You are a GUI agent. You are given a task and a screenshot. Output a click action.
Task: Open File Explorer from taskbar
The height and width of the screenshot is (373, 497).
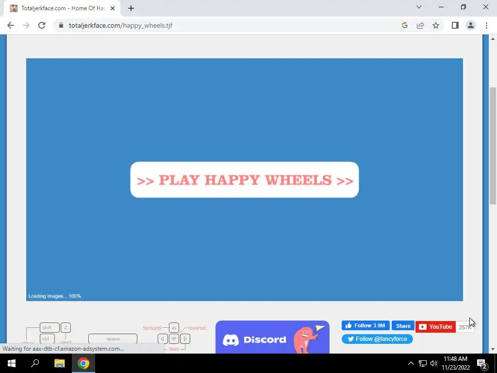[59, 363]
